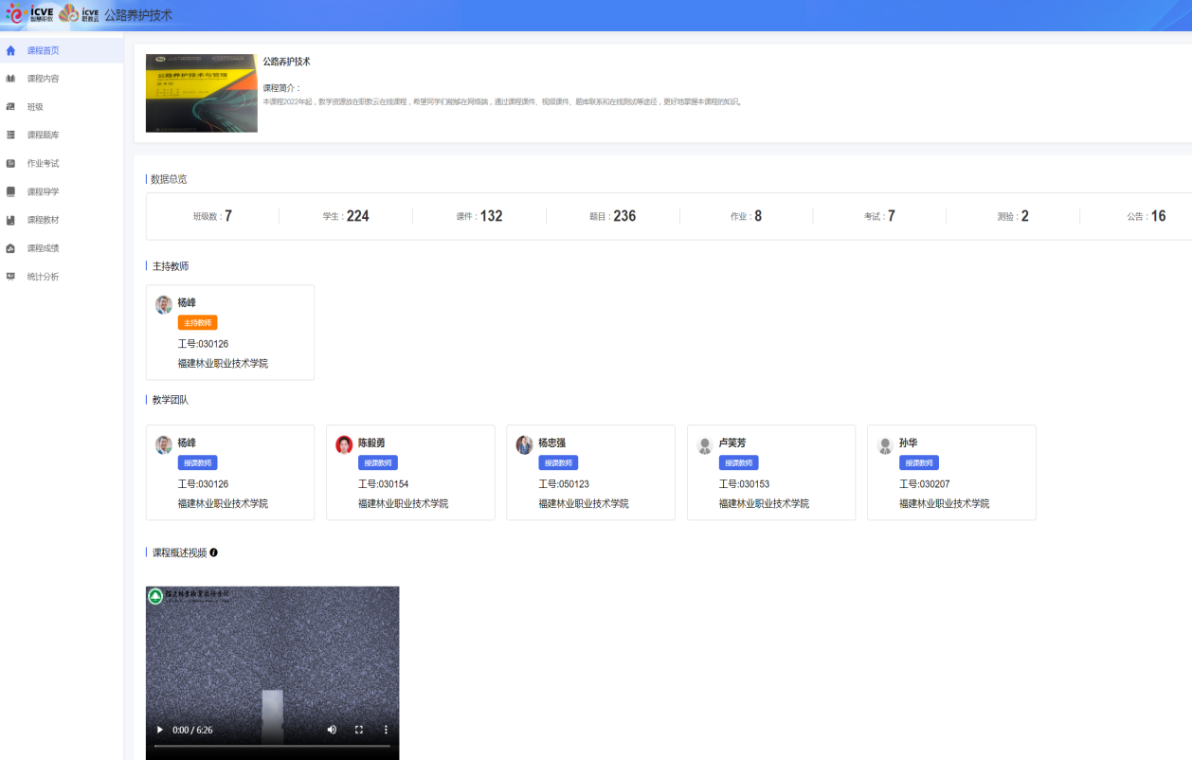Open 班级 in the sidebar
The height and width of the screenshot is (760, 1192).
pyautogui.click(x=35, y=107)
